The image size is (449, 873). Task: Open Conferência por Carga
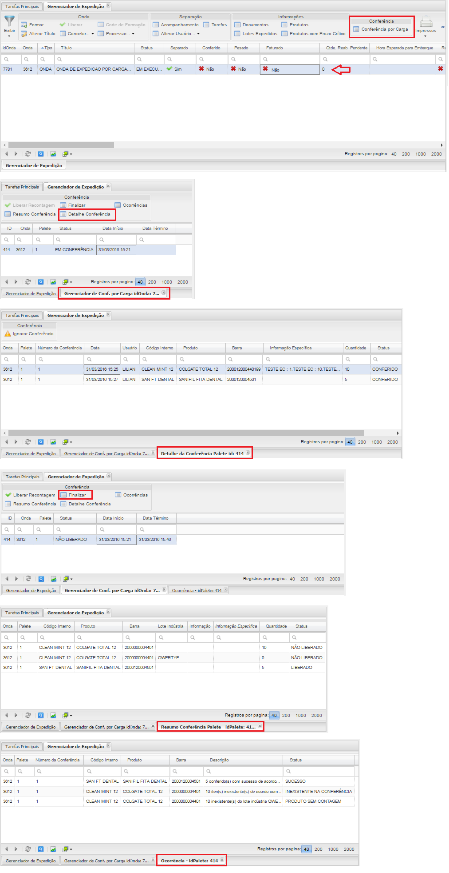tap(381, 29)
